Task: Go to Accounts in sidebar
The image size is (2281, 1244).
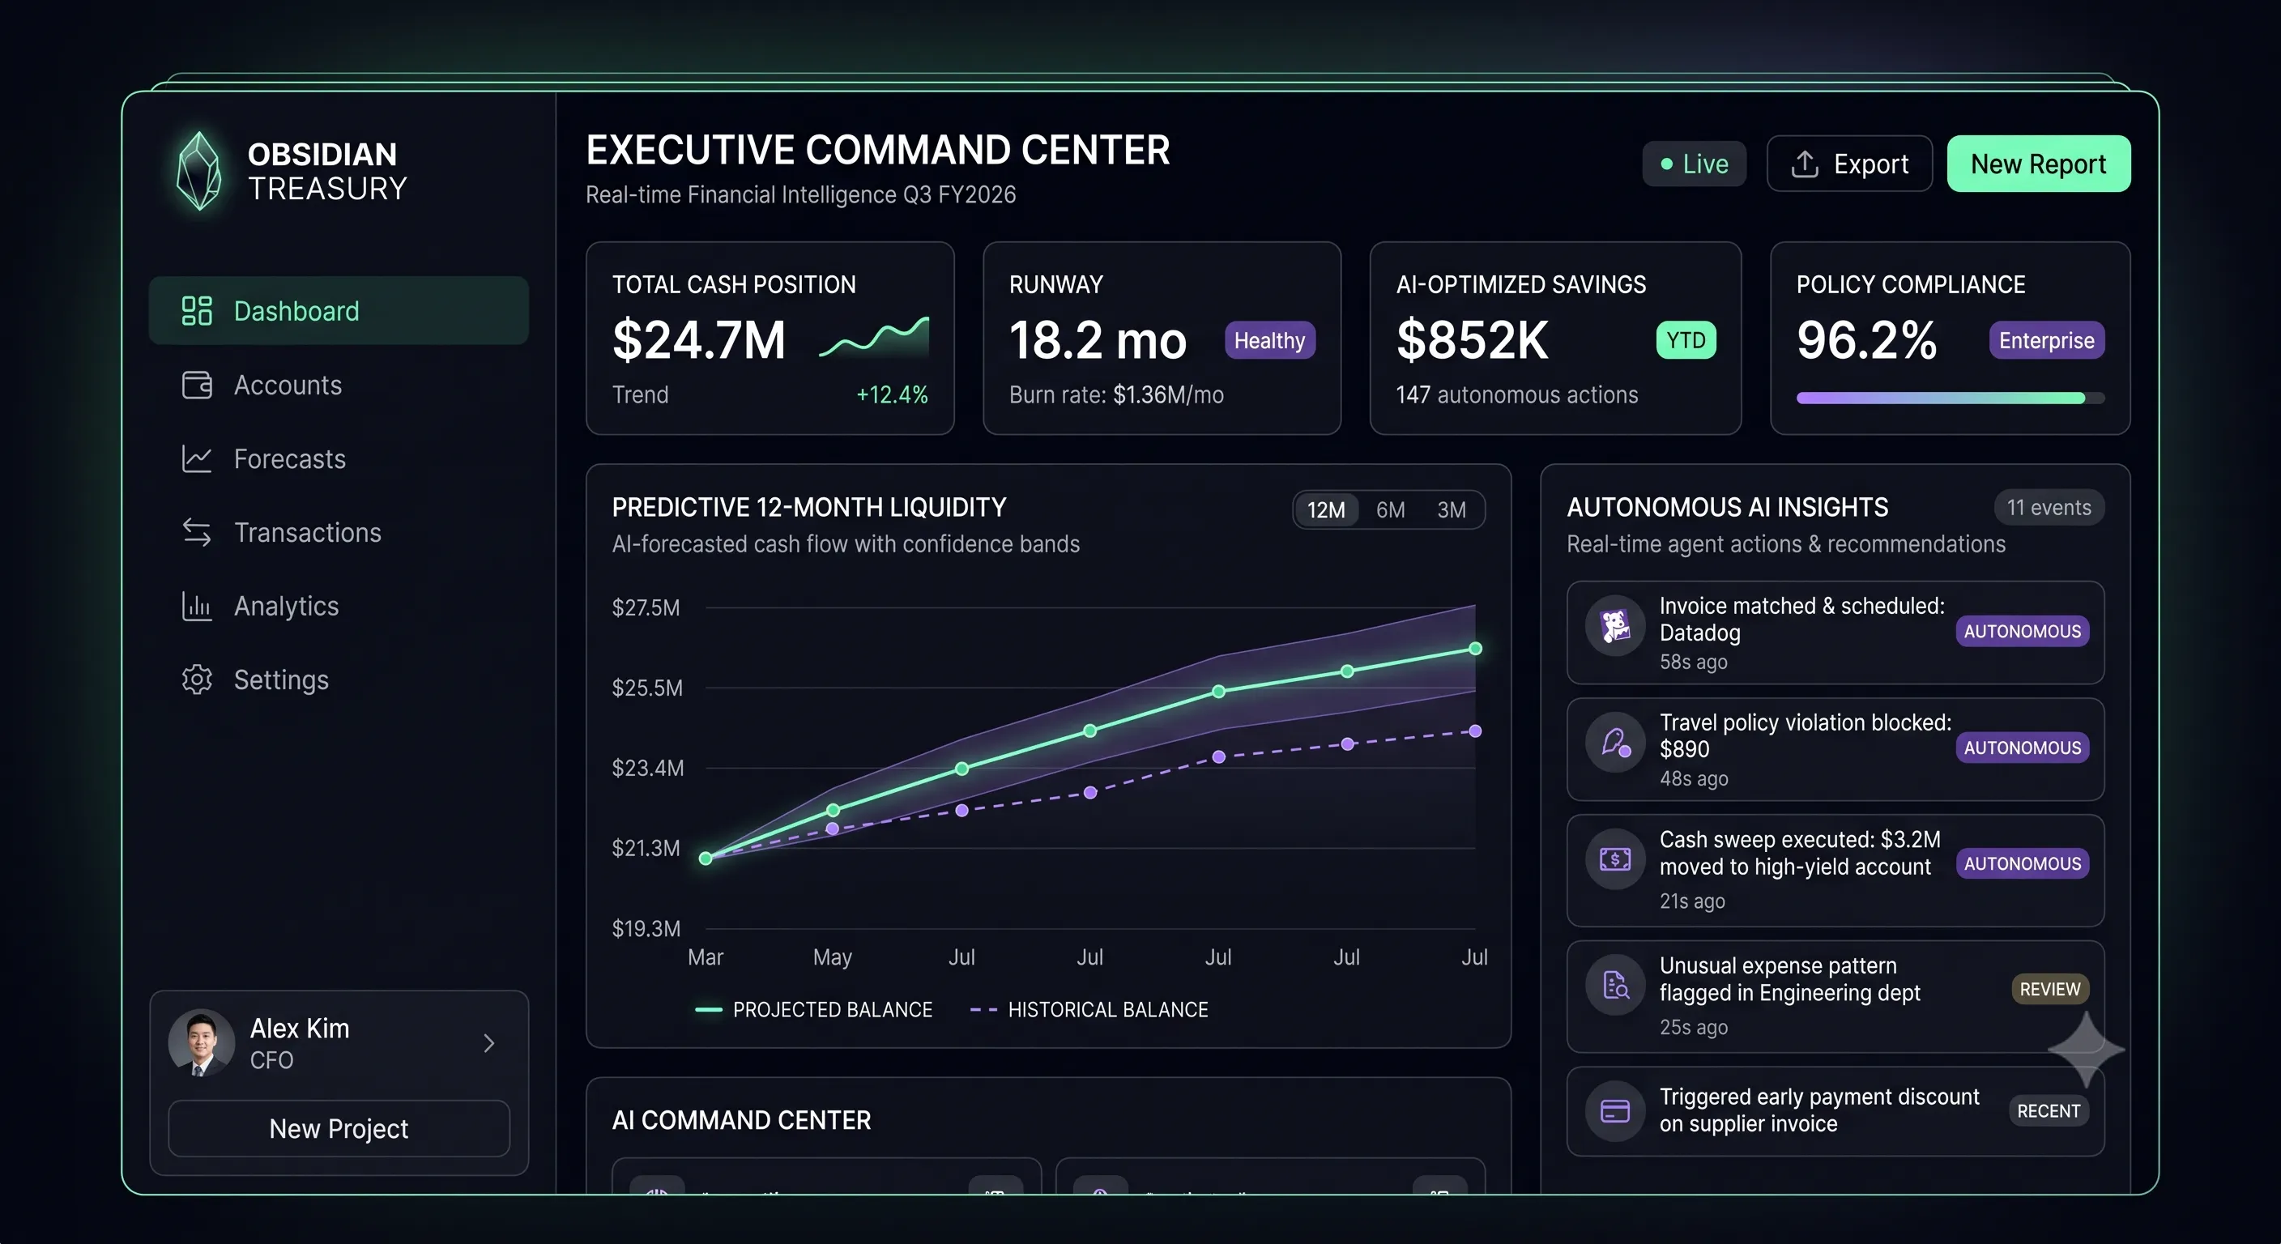Action: [339, 386]
